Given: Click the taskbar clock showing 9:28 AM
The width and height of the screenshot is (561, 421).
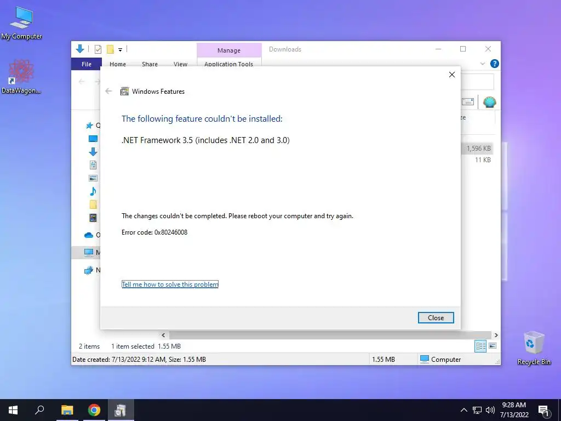Looking at the screenshot, I should (x=514, y=410).
